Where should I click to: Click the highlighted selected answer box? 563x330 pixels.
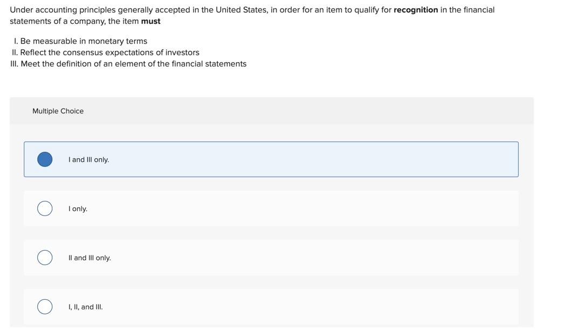click(271, 159)
